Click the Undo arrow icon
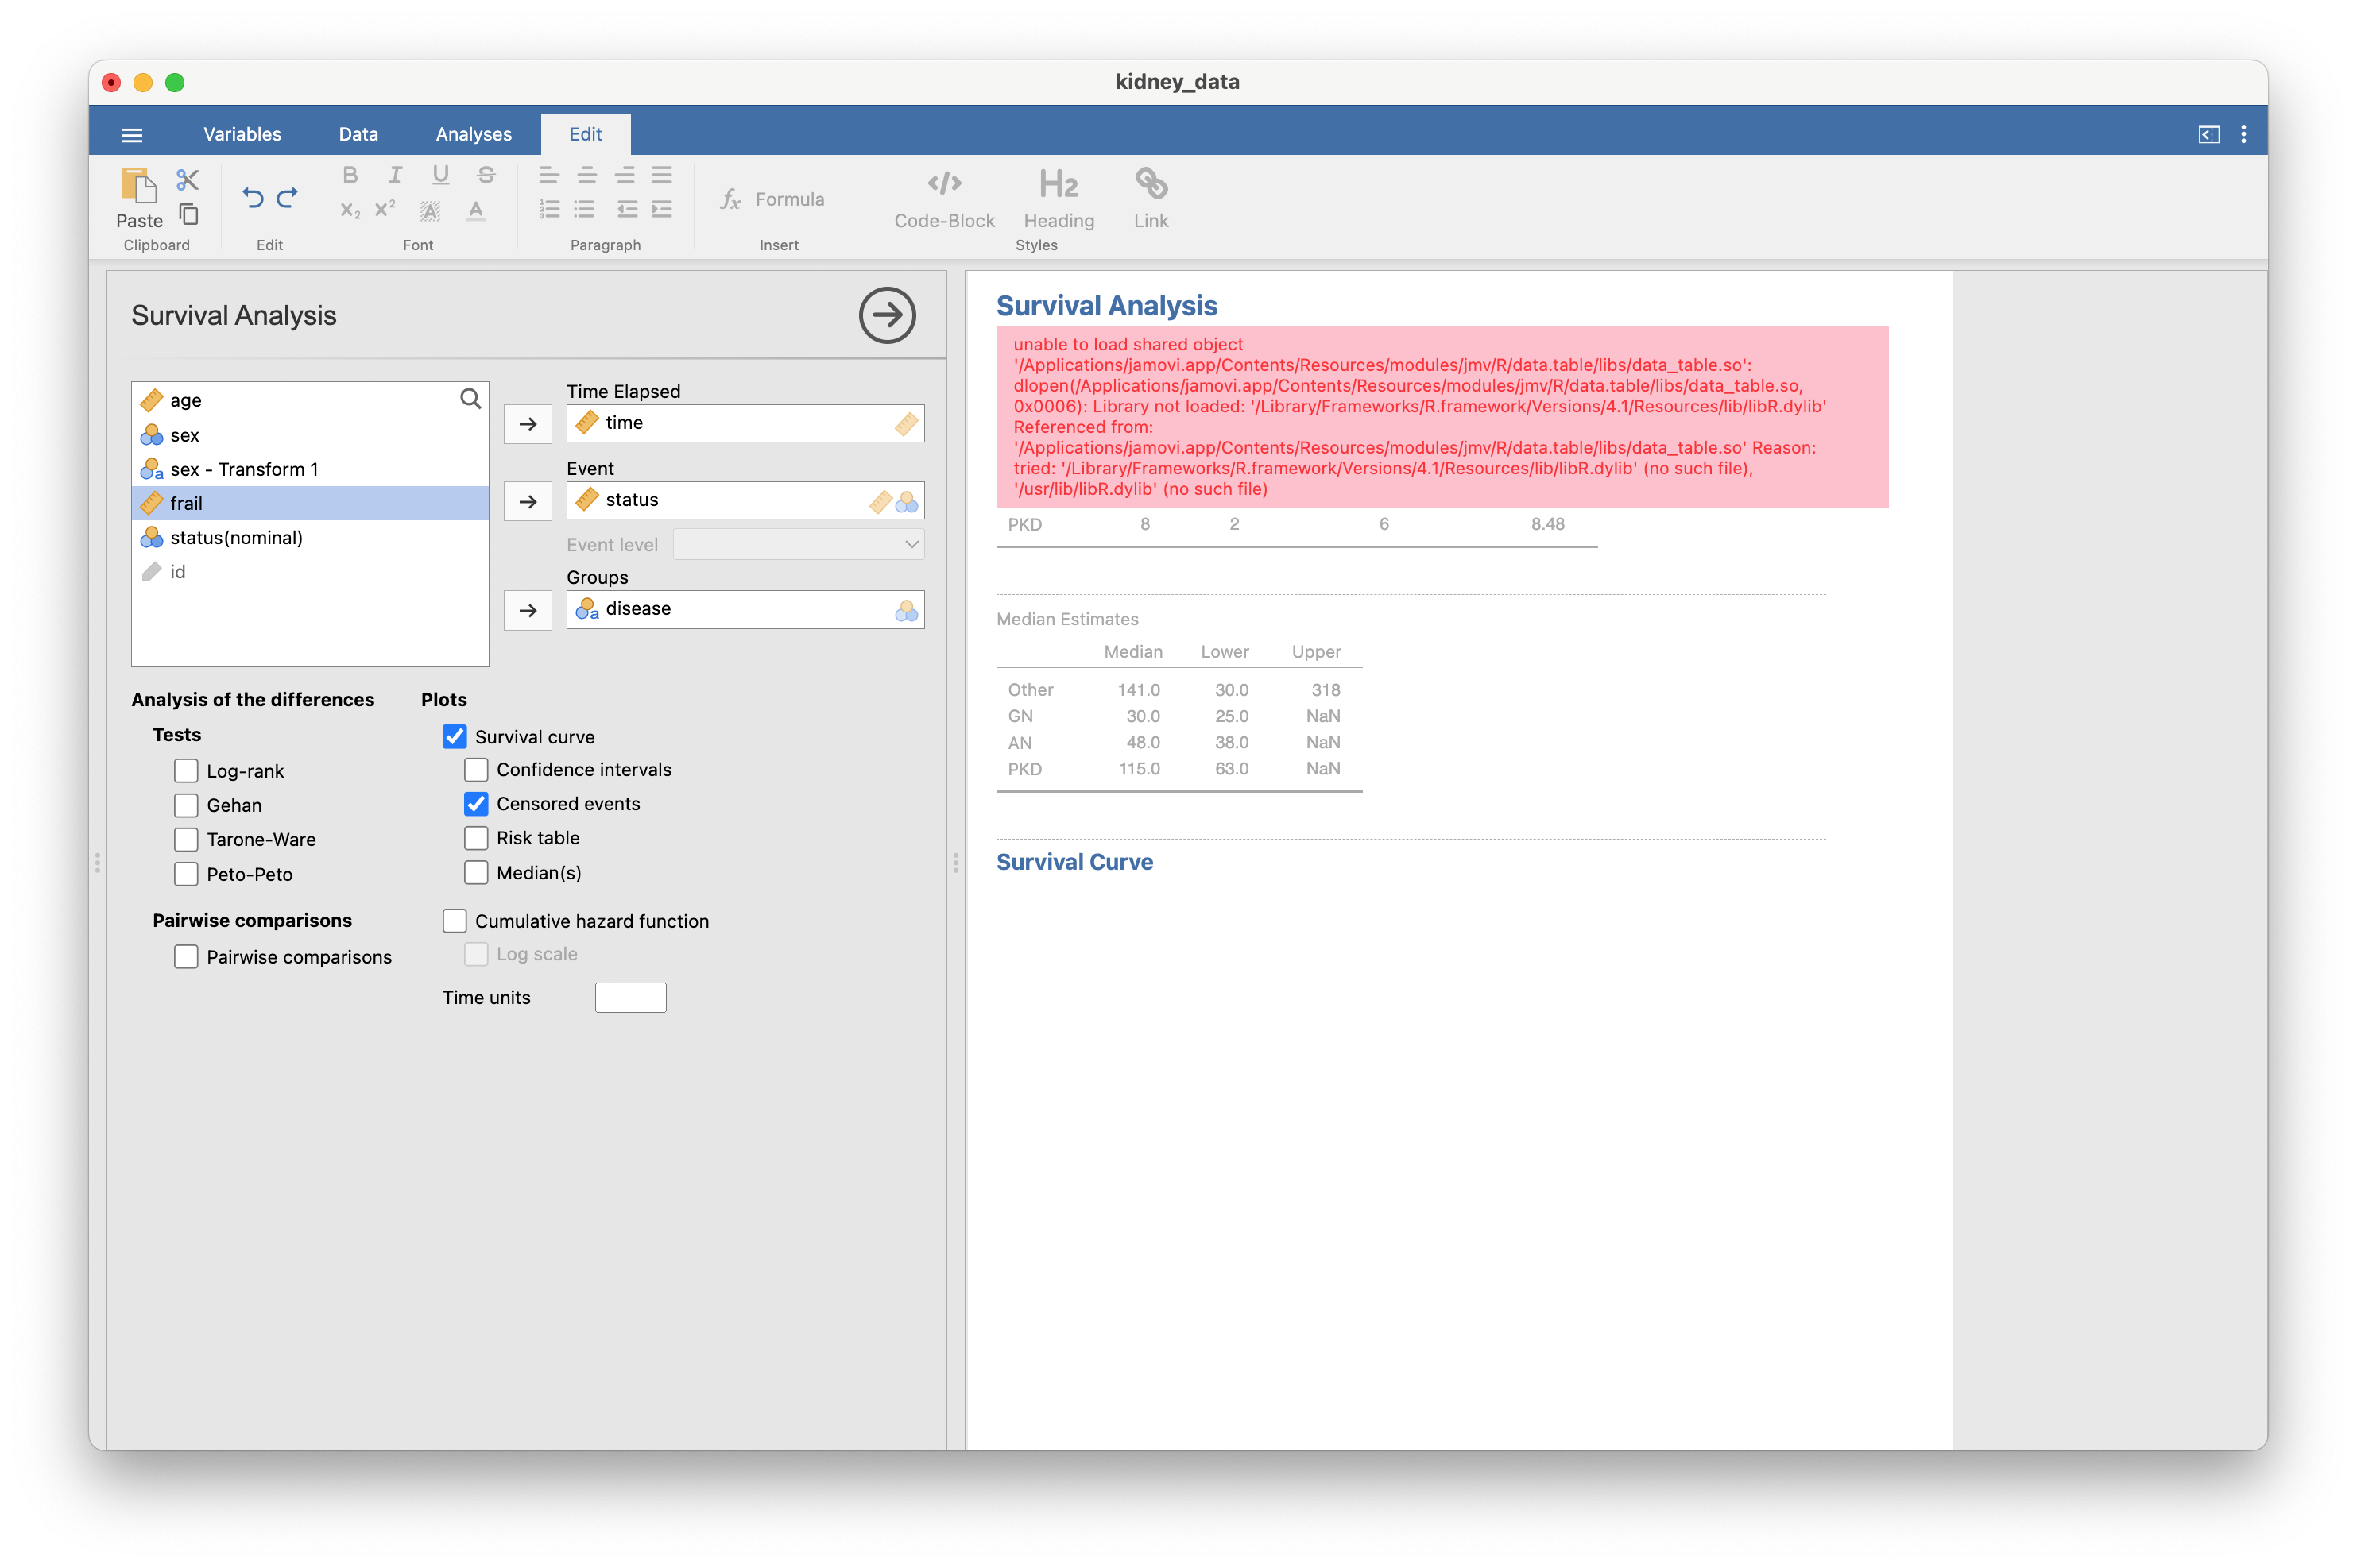 (x=254, y=198)
